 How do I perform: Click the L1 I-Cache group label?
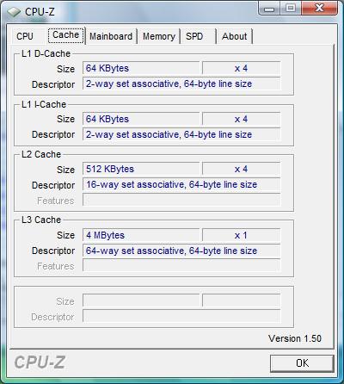pyautogui.click(x=44, y=104)
